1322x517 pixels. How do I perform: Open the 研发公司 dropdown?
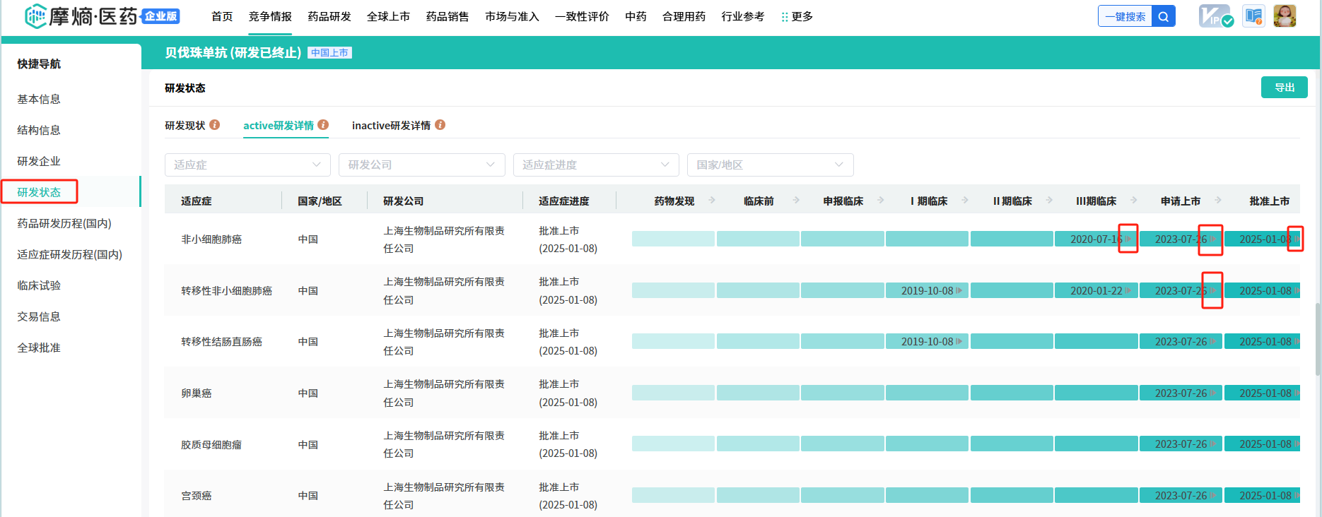tap(421, 165)
